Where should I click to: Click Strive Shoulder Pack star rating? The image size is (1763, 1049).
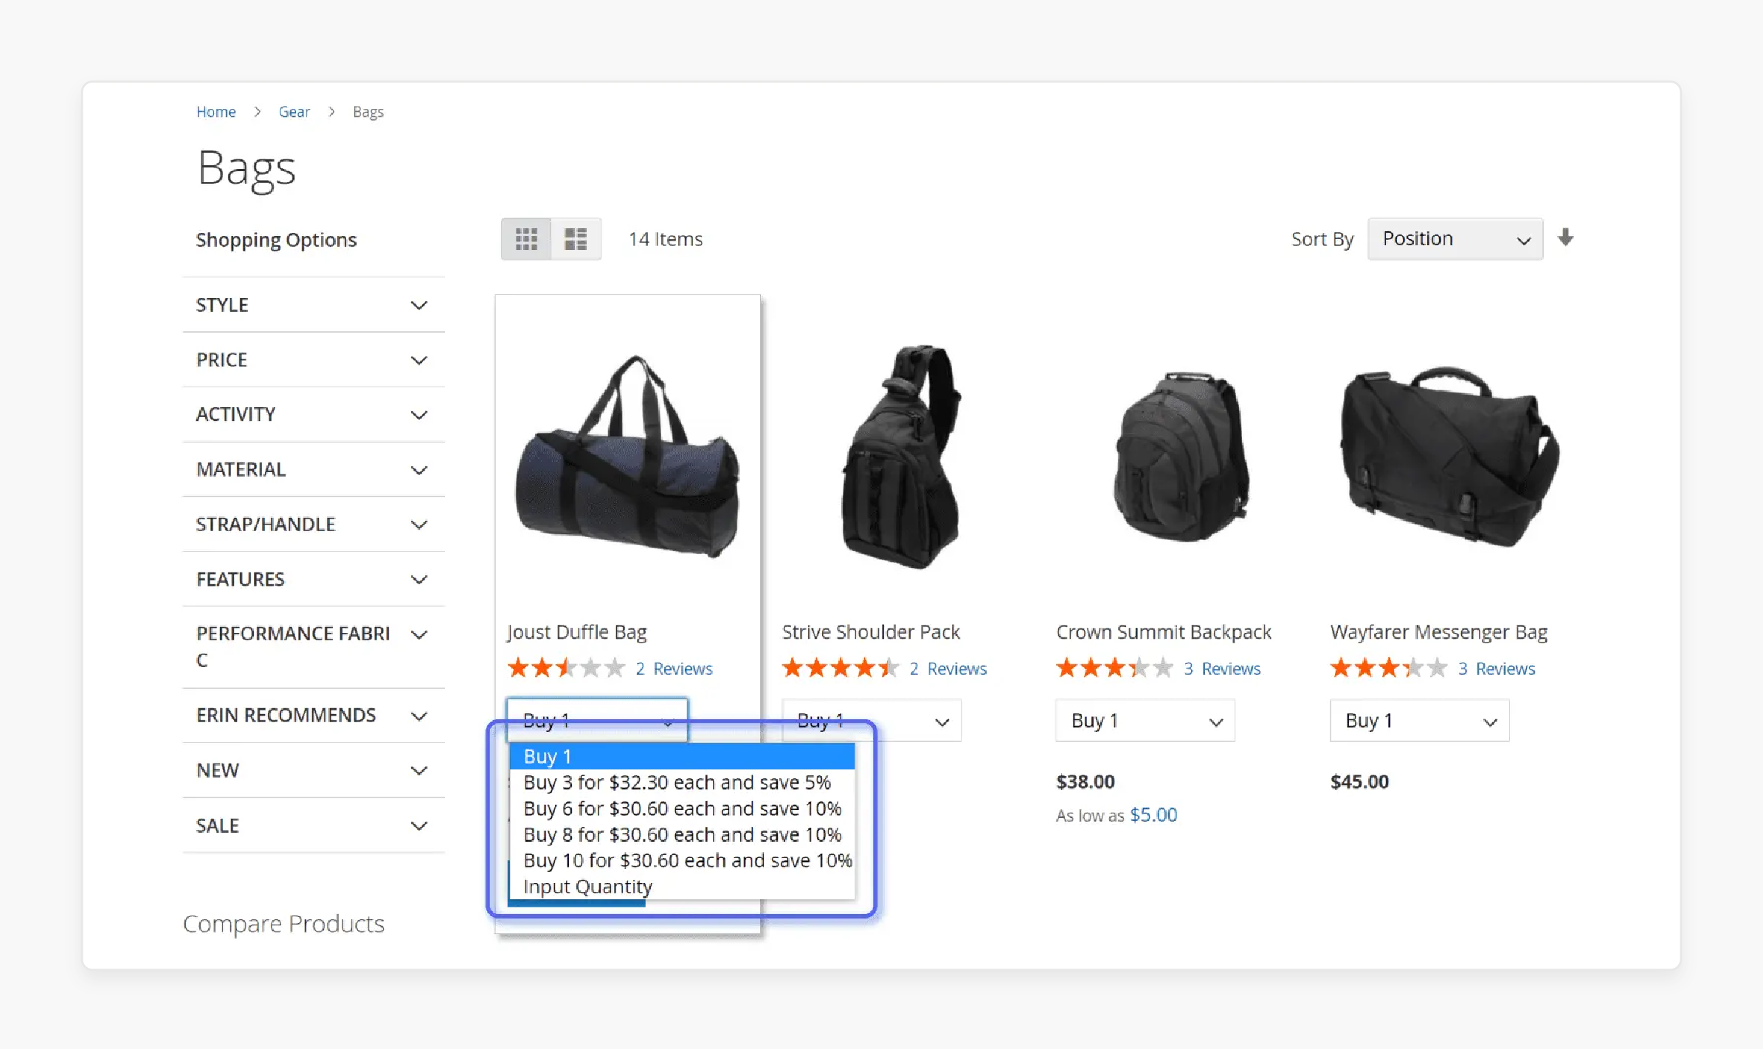[841, 668]
